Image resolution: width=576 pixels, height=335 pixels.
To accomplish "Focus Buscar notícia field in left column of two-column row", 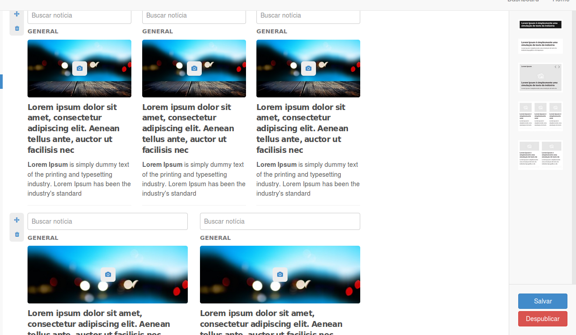I will coord(107,221).
